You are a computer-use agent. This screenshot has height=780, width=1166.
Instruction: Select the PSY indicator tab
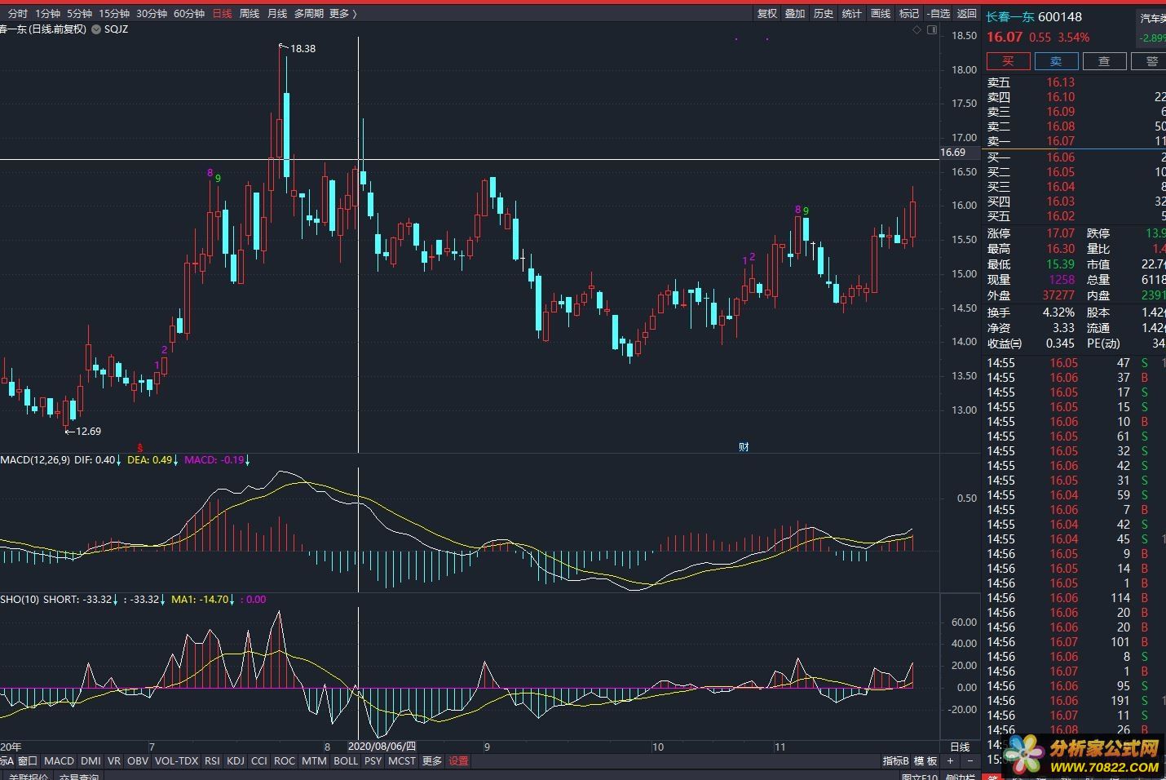click(373, 760)
